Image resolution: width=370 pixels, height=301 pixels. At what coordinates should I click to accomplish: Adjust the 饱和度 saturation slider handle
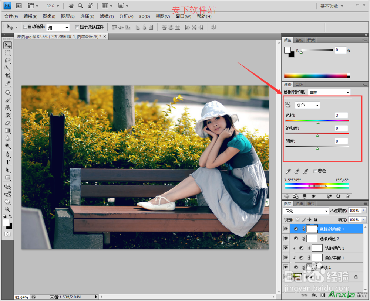317,136
